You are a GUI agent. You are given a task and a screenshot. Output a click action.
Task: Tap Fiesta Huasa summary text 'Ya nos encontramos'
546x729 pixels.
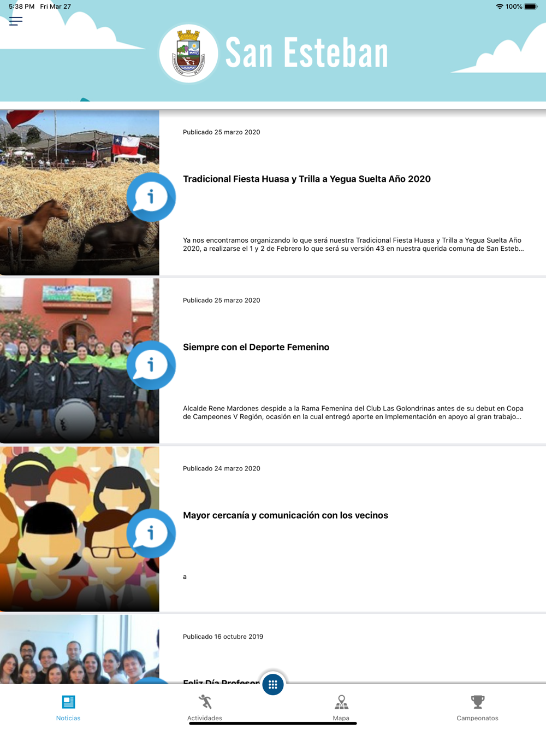pyautogui.click(x=353, y=244)
